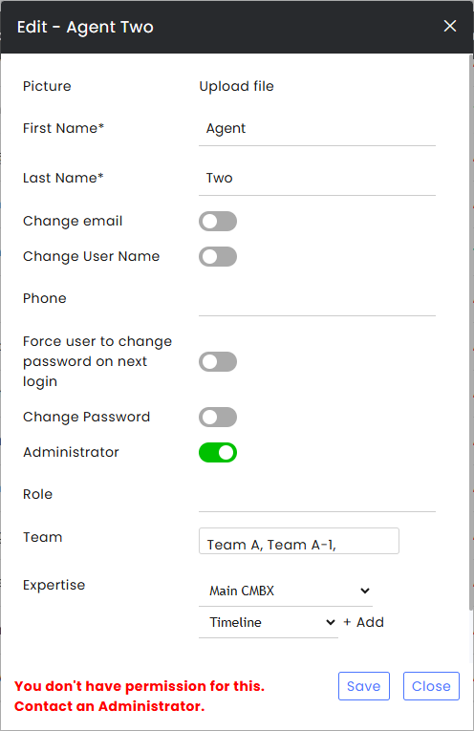The image size is (474, 731).
Task: Click the empty Role field
Action: point(317,495)
